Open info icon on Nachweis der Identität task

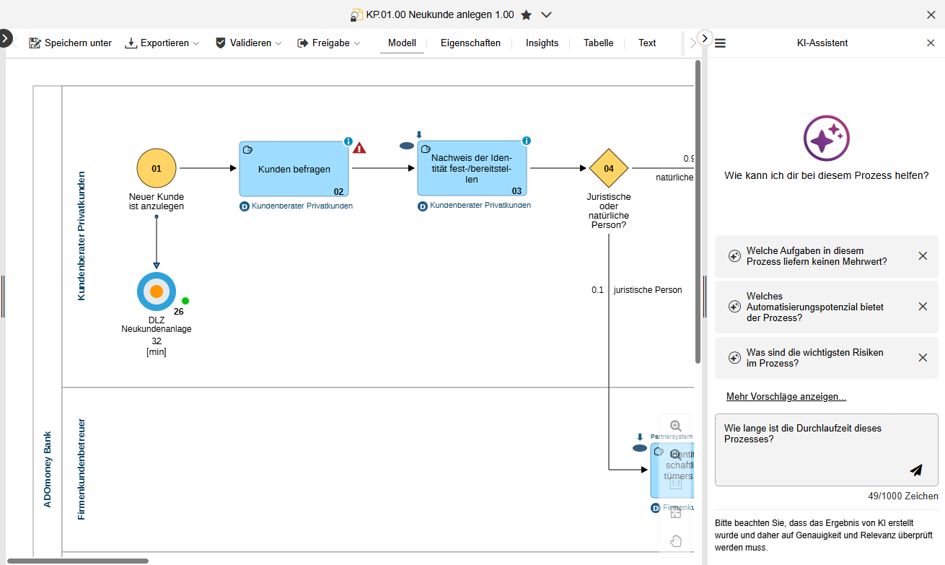point(527,141)
